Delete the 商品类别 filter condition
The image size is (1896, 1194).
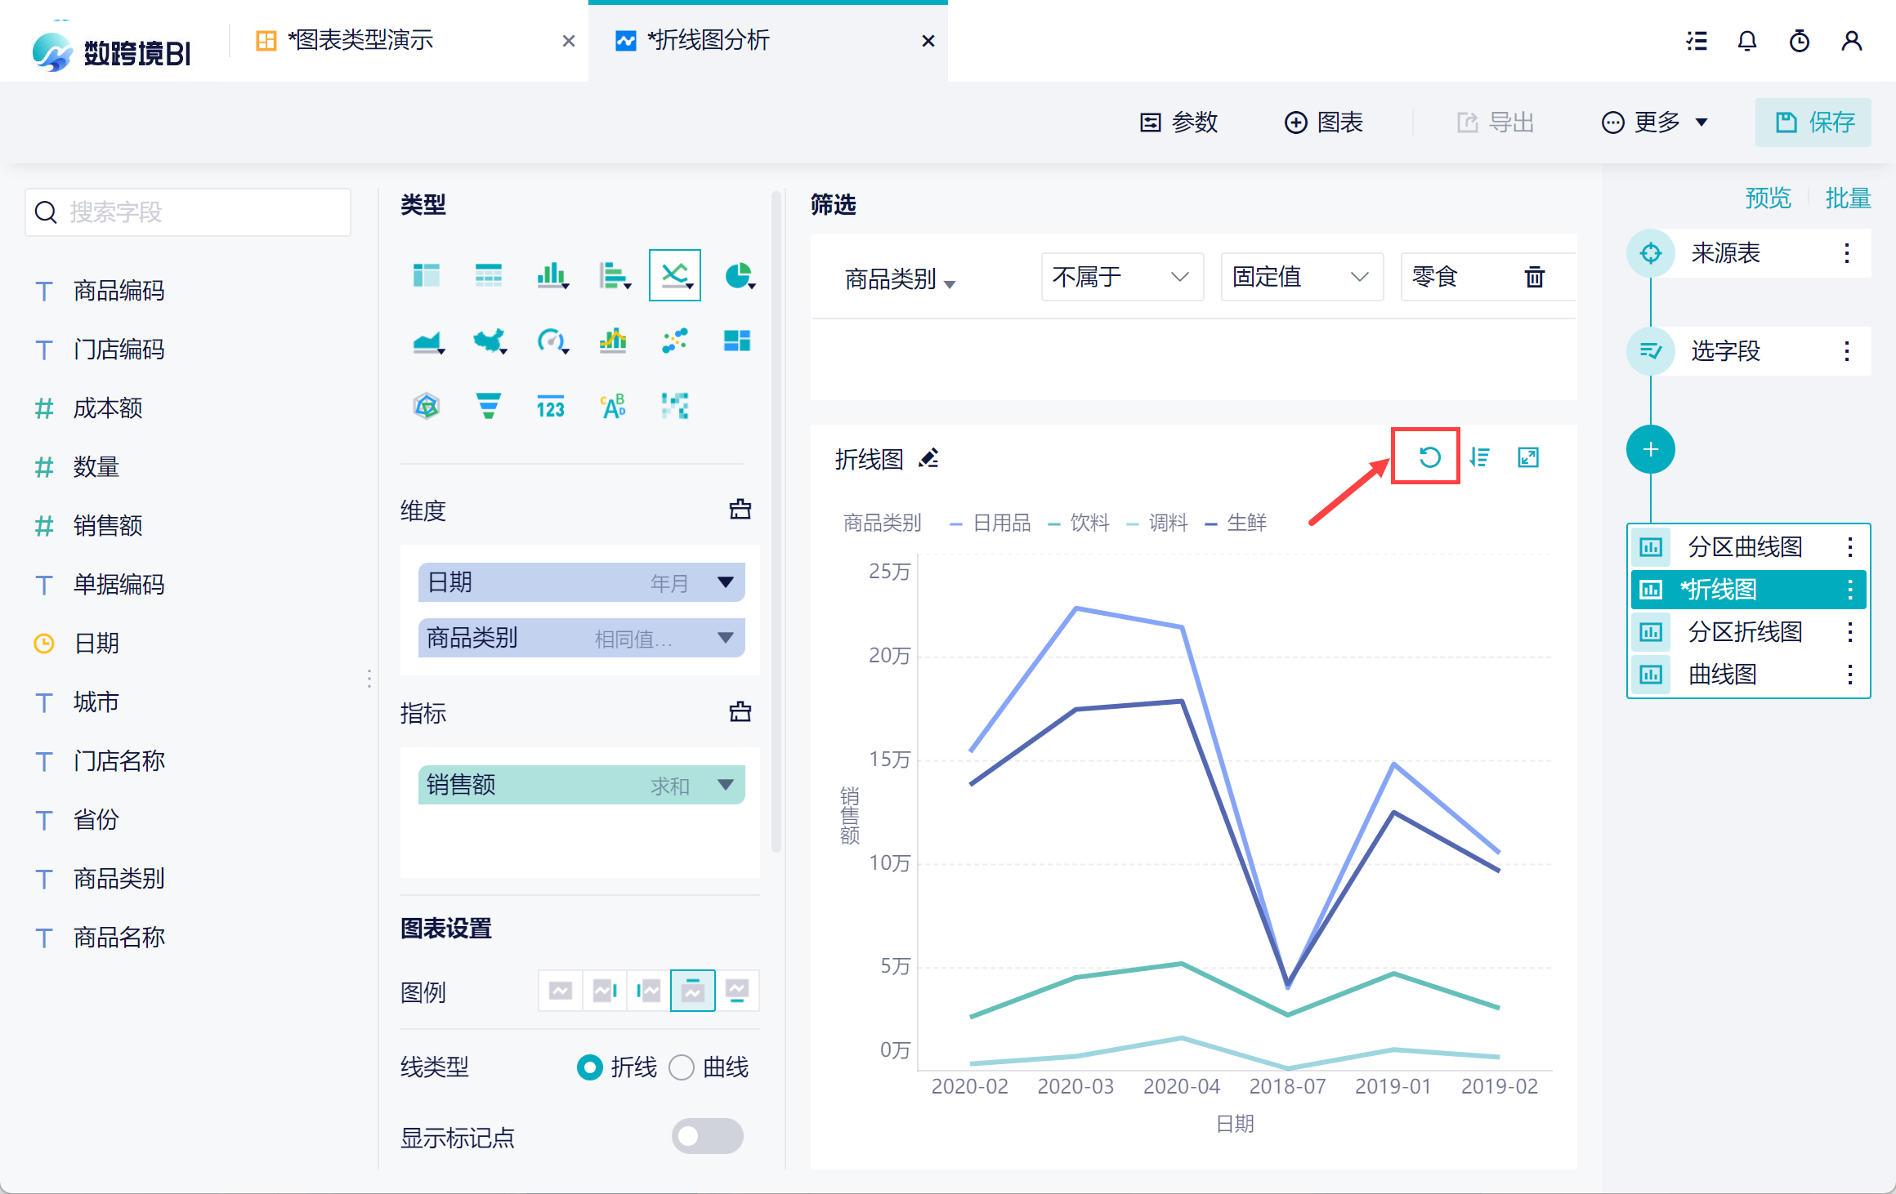1534,277
